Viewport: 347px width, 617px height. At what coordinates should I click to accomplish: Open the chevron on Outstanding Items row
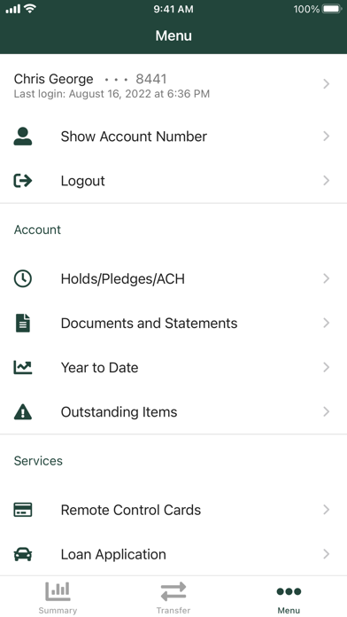point(326,411)
